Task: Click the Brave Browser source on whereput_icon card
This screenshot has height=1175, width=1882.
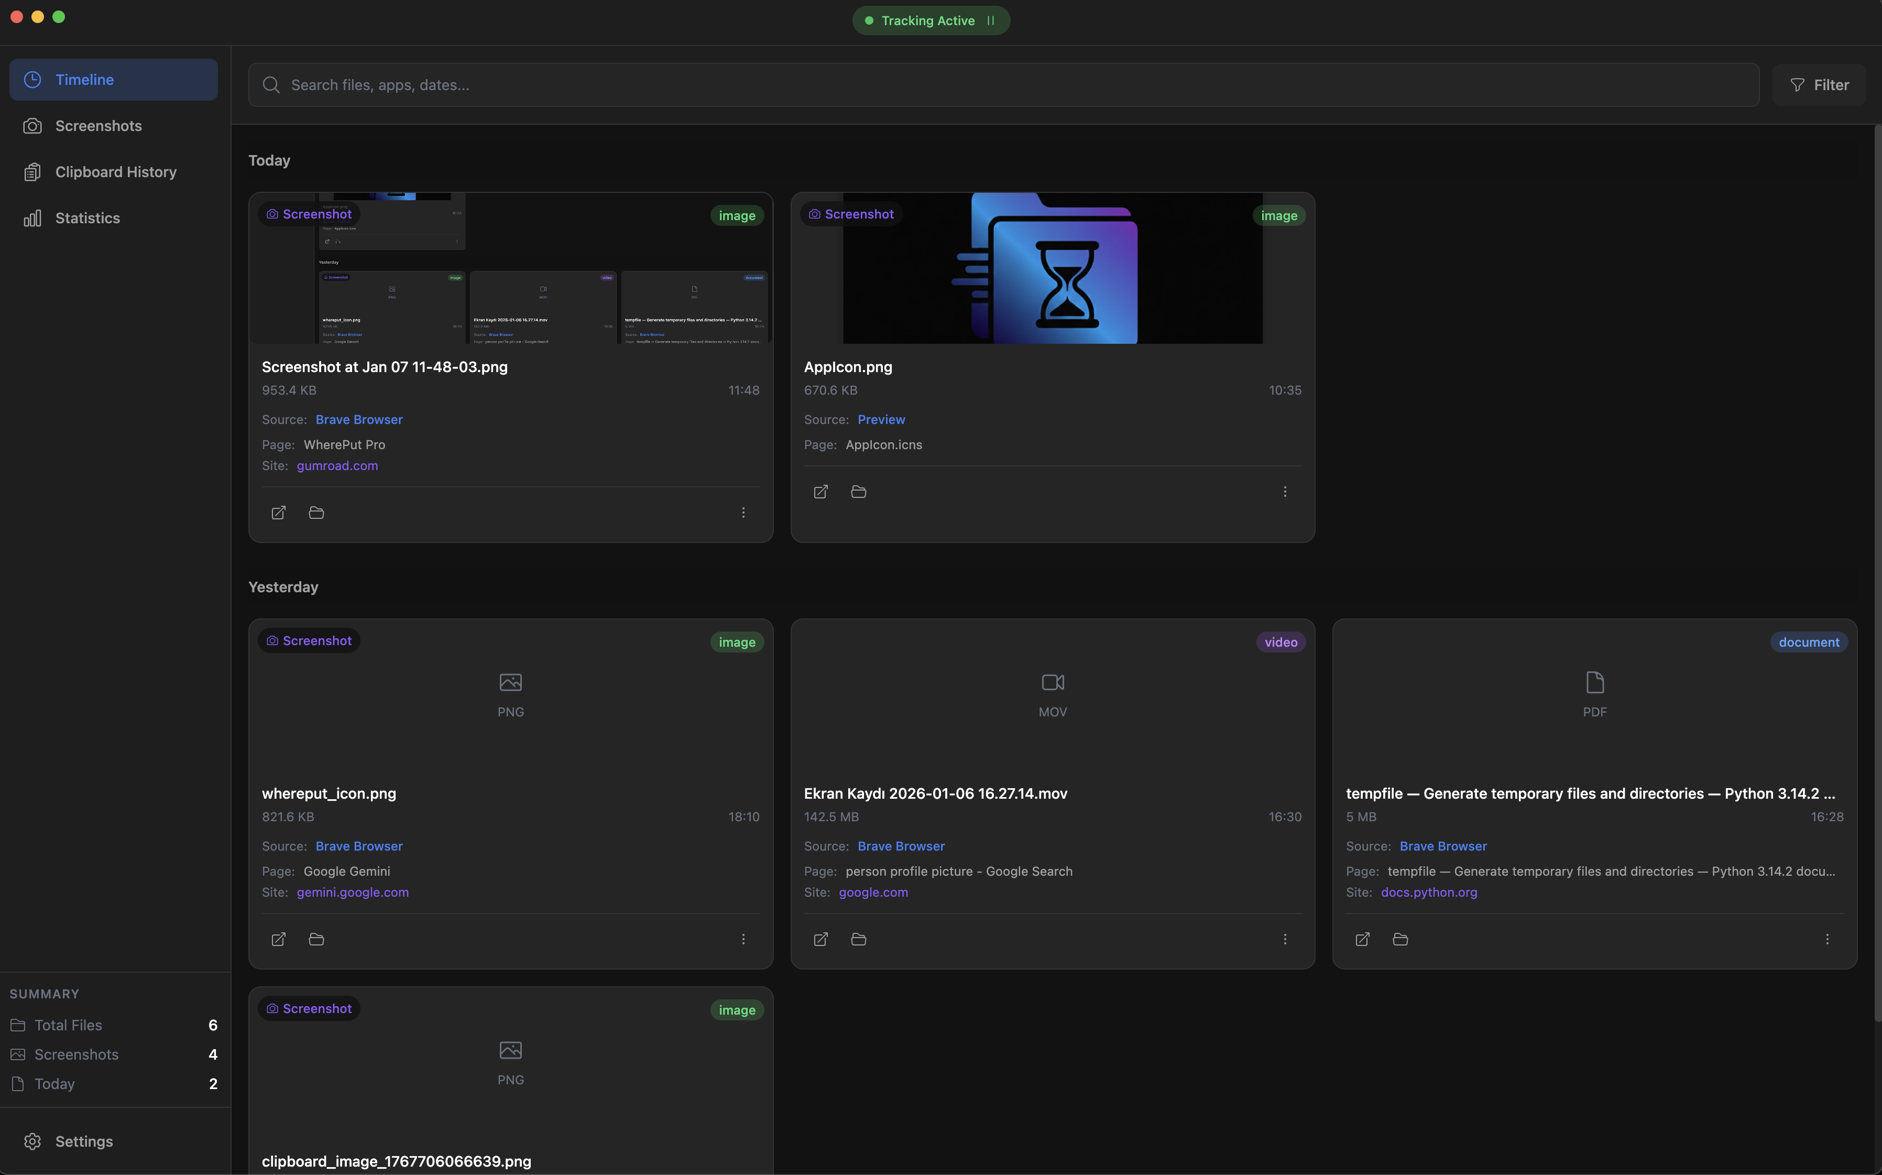Action: pos(359,846)
